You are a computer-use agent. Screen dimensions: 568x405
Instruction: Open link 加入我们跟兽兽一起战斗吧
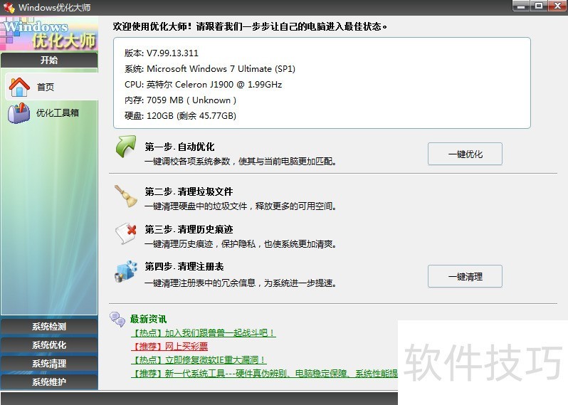click(x=204, y=333)
